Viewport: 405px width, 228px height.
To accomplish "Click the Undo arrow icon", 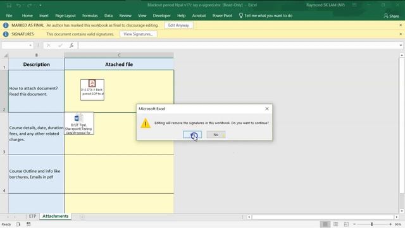I will [x=18, y=5].
